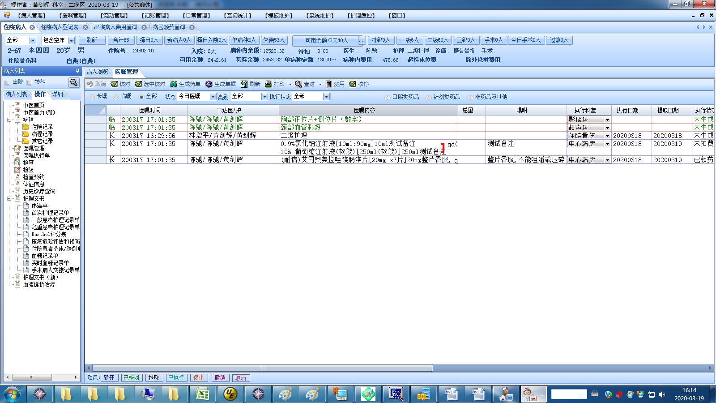Open 执行科室 dropdown for 超声科 row
Viewport: 716px width, 403px height.
(x=607, y=128)
